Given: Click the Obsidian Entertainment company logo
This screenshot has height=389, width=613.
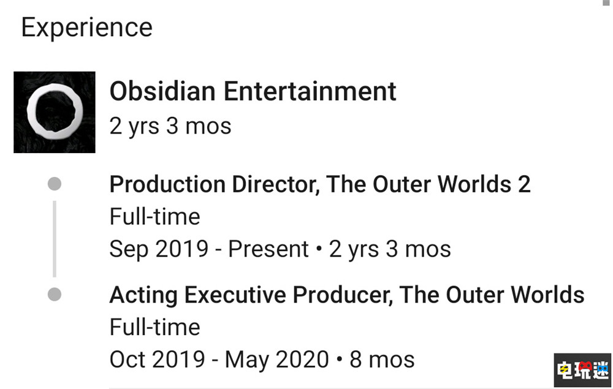Looking at the screenshot, I should (x=55, y=112).
